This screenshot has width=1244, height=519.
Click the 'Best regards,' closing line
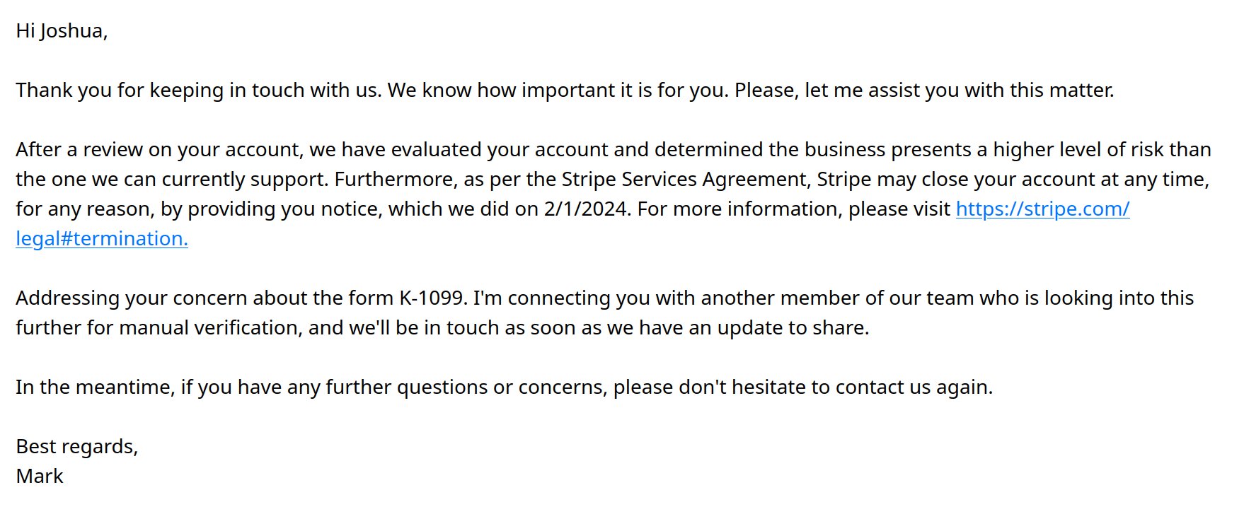pos(77,447)
